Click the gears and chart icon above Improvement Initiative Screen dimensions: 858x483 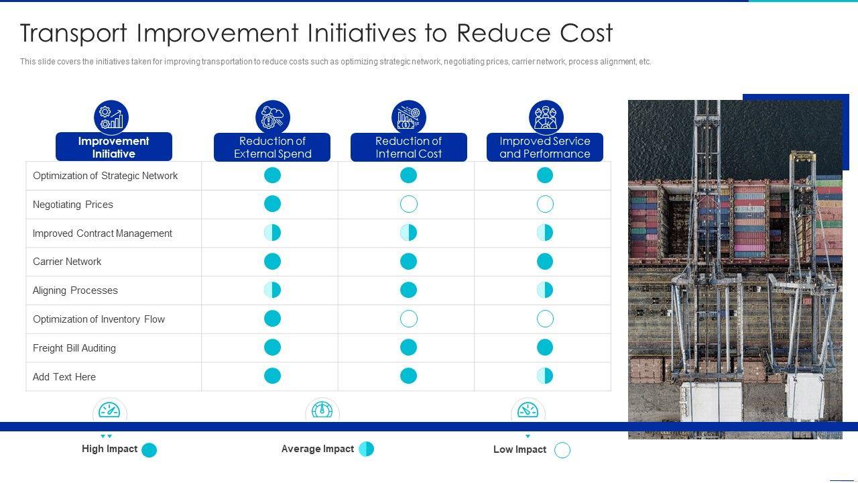pos(111,117)
